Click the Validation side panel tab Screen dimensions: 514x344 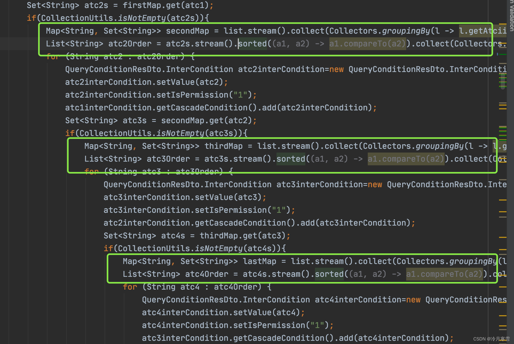(x=511, y=15)
